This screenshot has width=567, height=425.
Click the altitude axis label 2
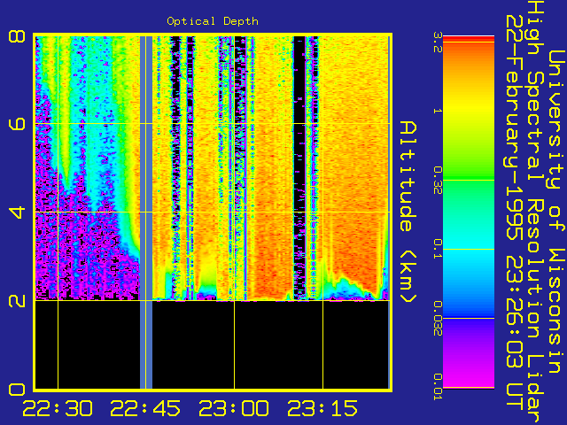tap(17, 300)
